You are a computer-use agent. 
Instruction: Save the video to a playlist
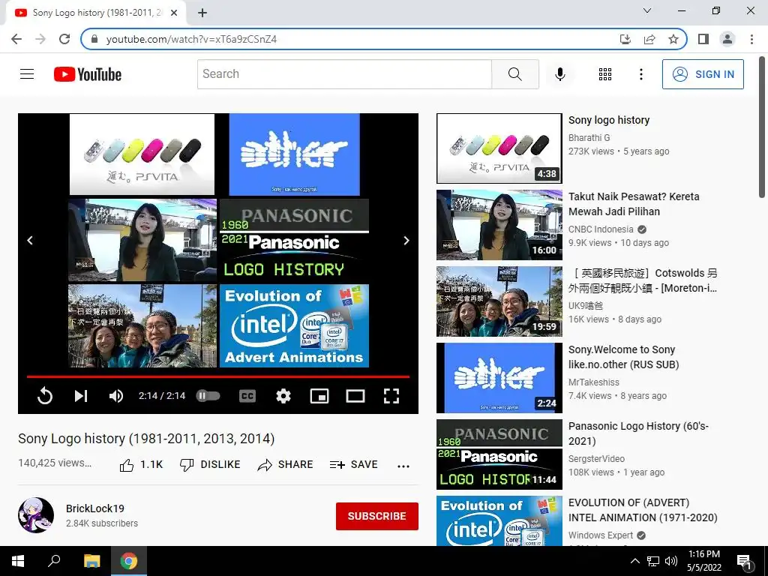click(353, 465)
